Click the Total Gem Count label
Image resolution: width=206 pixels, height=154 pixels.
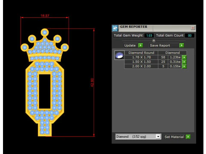[x=170, y=36]
